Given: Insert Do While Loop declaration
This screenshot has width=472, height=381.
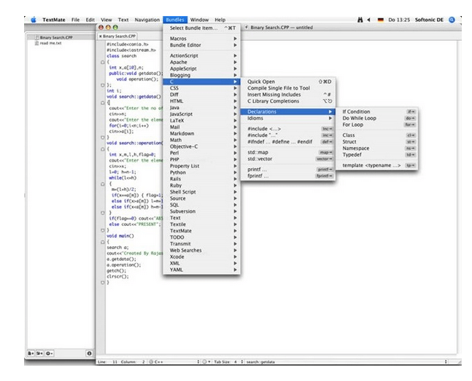Looking at the screenshot, I should pyautogui.click(x=376, y=118).
